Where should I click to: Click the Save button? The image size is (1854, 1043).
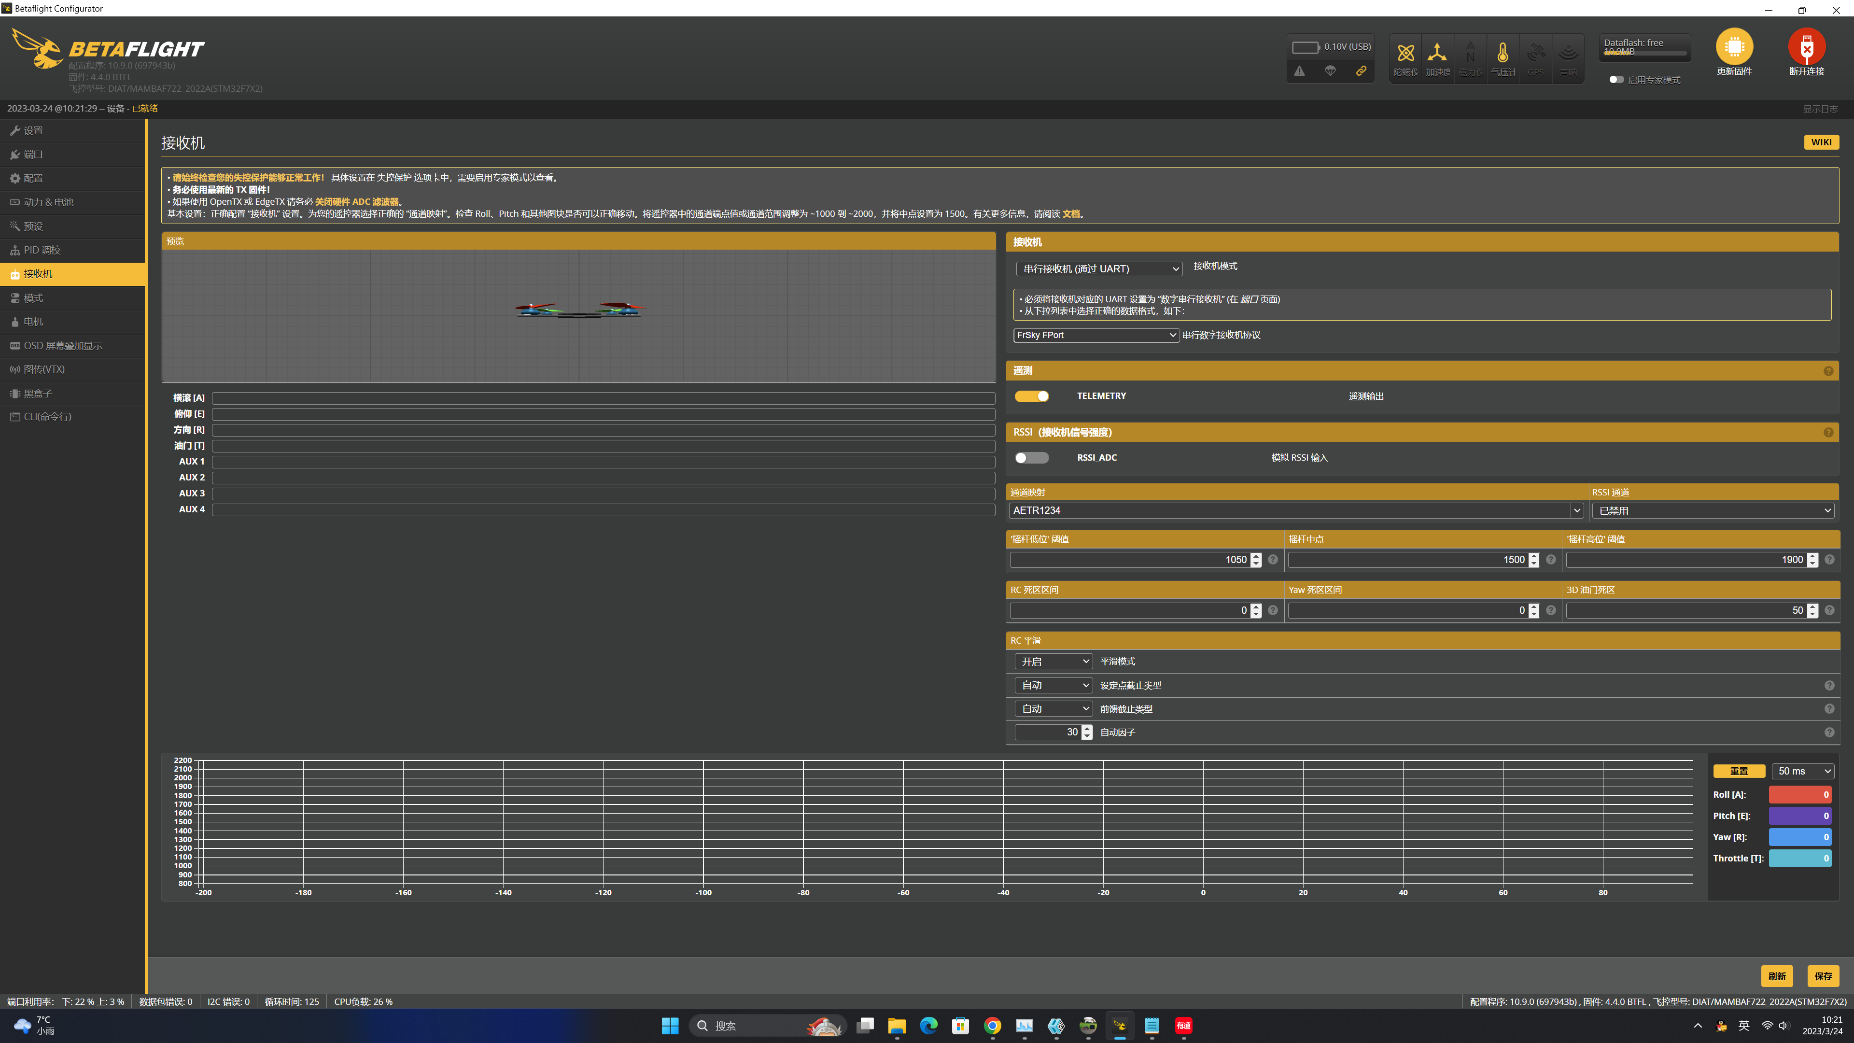click(x=1823, y=976)
